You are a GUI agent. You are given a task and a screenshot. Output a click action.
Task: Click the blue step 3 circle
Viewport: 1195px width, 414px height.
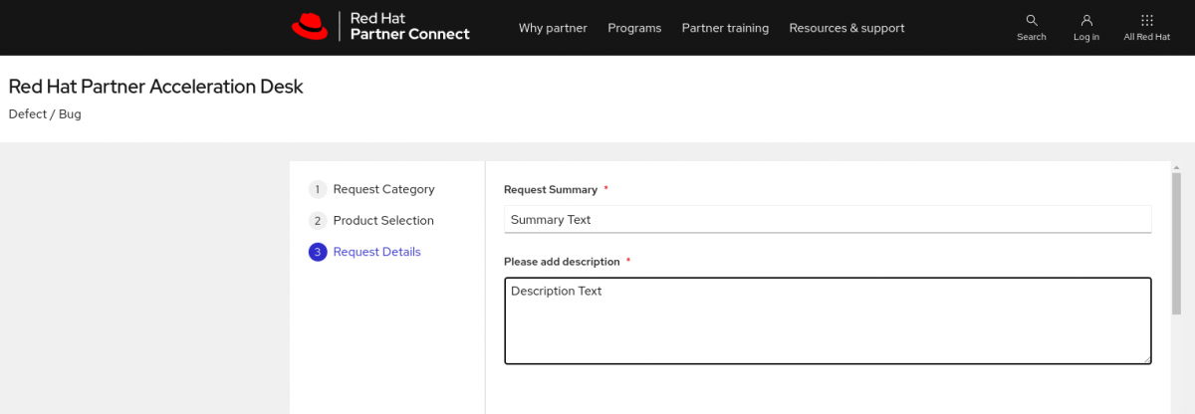[x=318, y=252]
